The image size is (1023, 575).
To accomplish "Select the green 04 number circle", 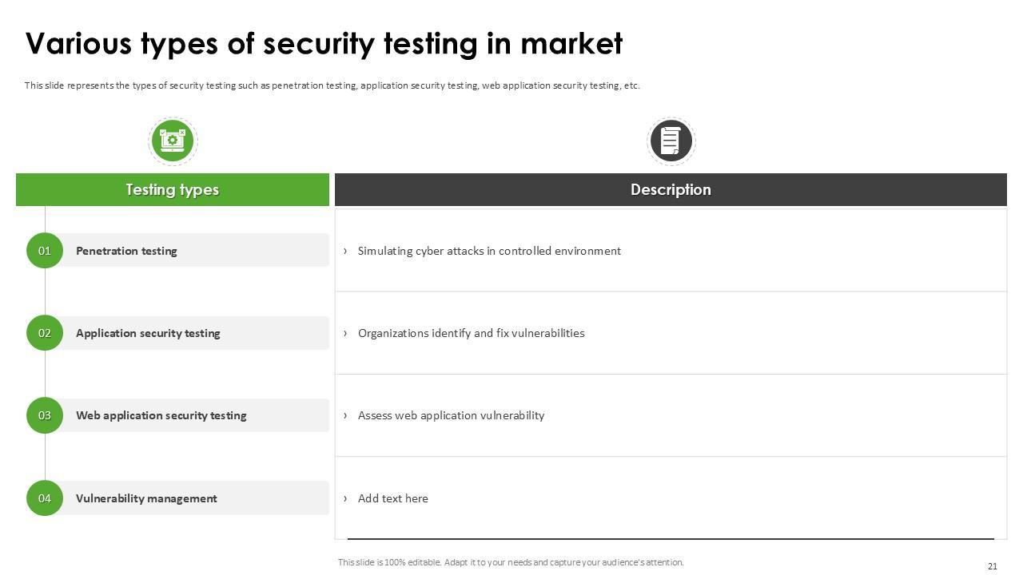I will tap(45, 498).
